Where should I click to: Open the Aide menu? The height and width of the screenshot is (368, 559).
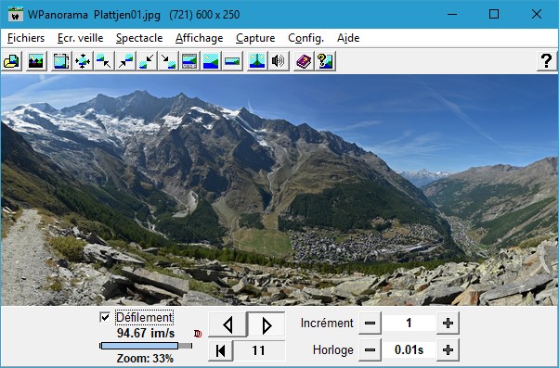click(348, 38)
